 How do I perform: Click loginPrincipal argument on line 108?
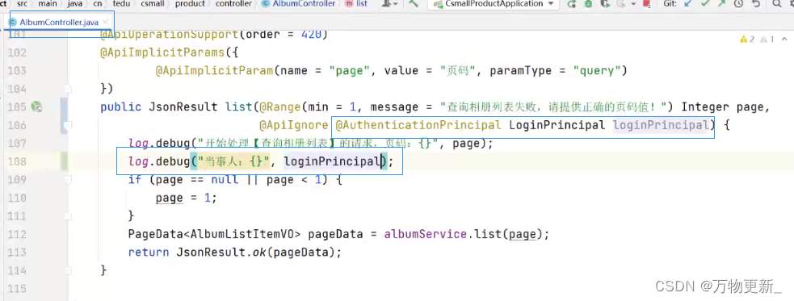332,162
